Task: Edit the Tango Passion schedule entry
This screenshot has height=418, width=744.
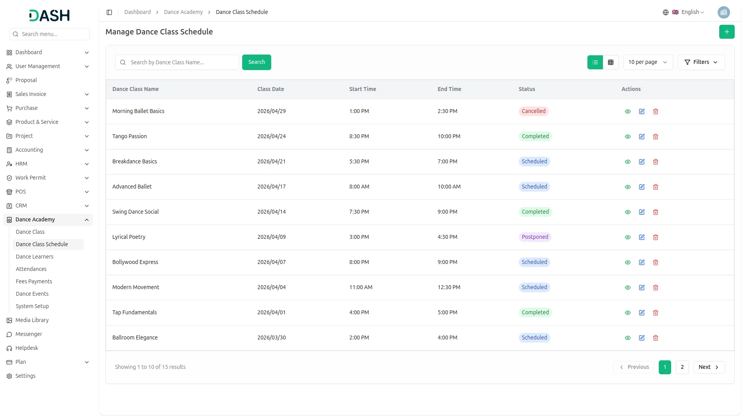Action: [x=642, y=137]
